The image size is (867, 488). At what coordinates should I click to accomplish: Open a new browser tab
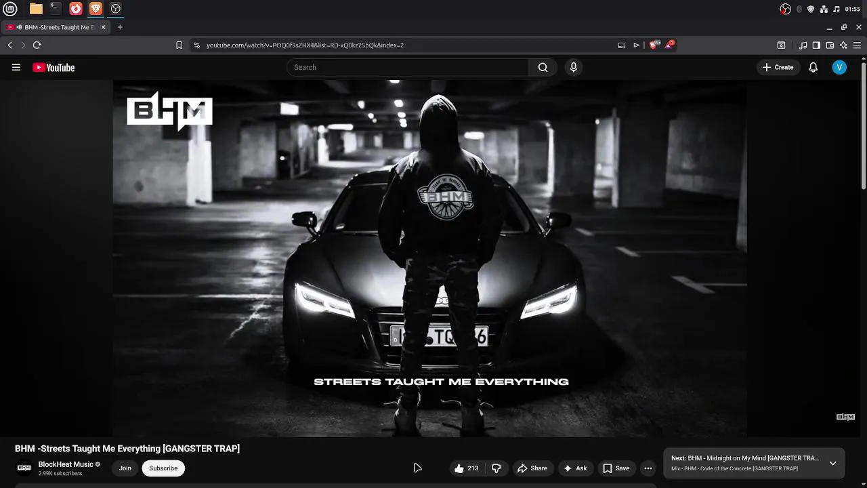(x=120, y=27)
